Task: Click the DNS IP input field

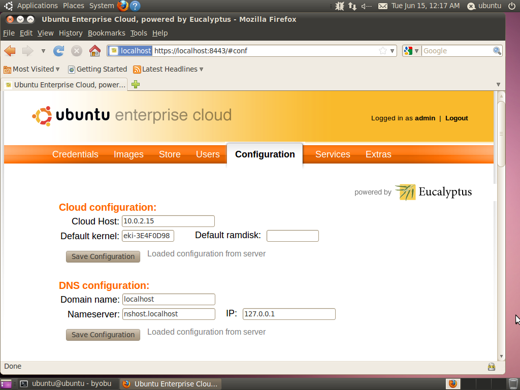Action: [289, 314]
